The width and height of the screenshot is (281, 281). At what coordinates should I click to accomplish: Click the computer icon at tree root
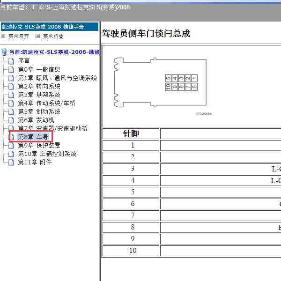pos(4,52)
